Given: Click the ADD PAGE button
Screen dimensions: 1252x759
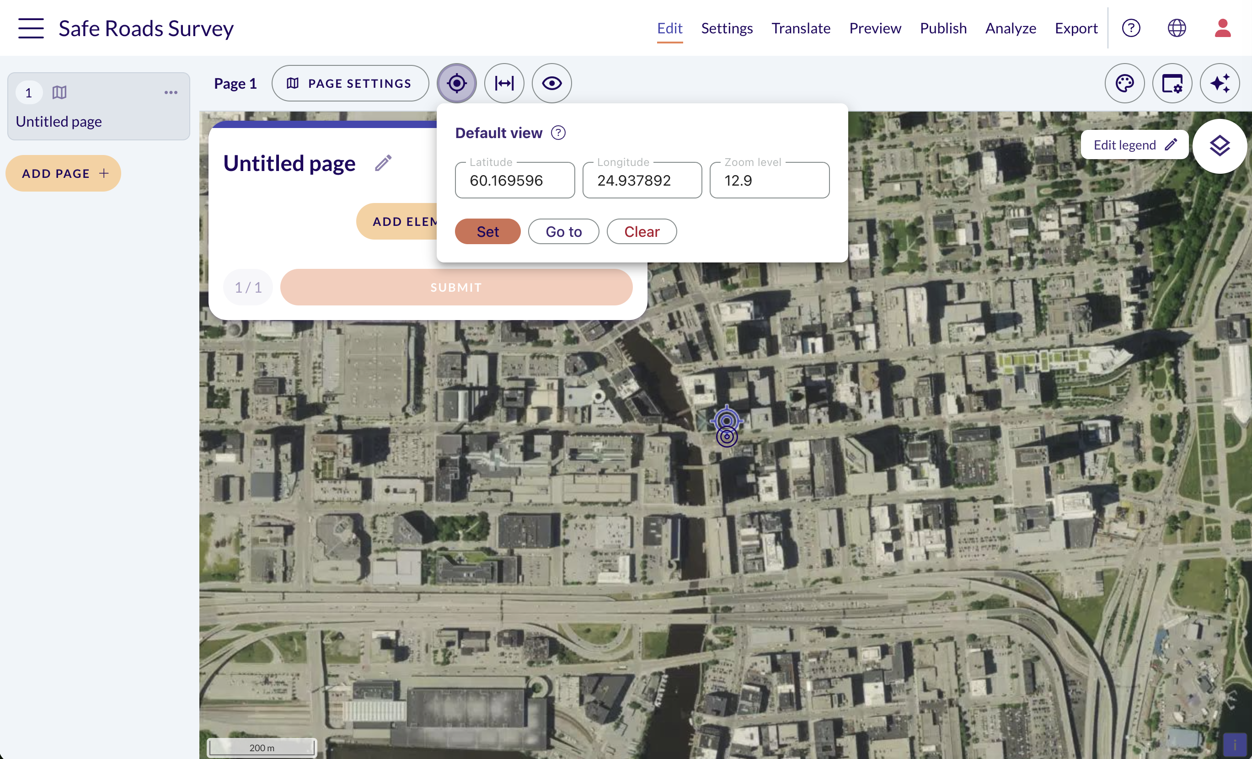Looking at the screenshot, I should click(x=64, y=173).
